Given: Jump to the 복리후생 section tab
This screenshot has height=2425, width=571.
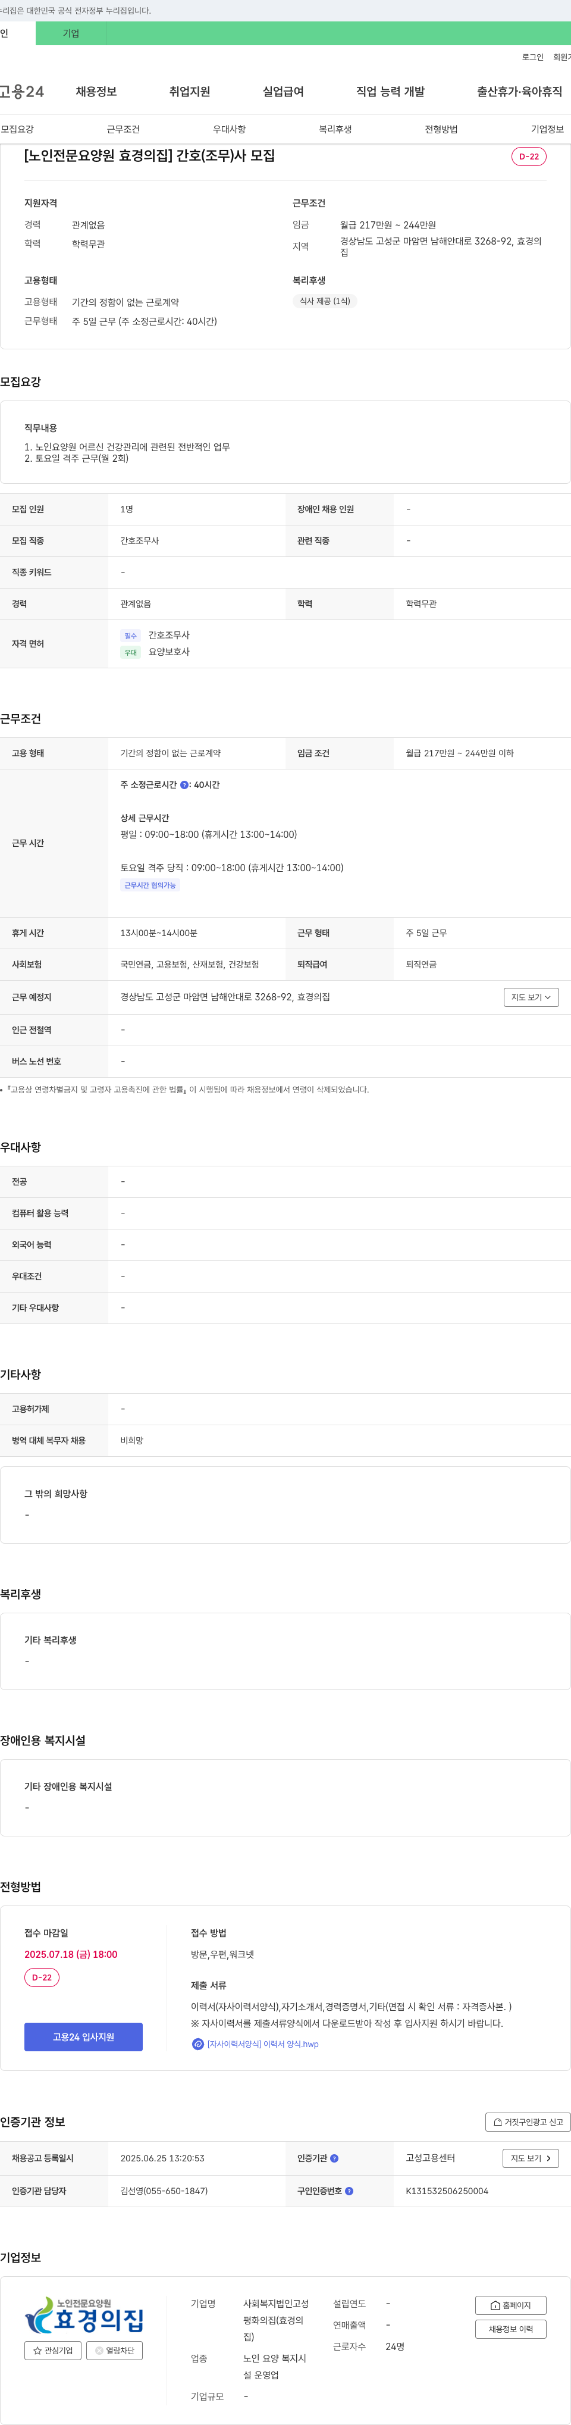Looking at the screenshot, I should 335,129.
